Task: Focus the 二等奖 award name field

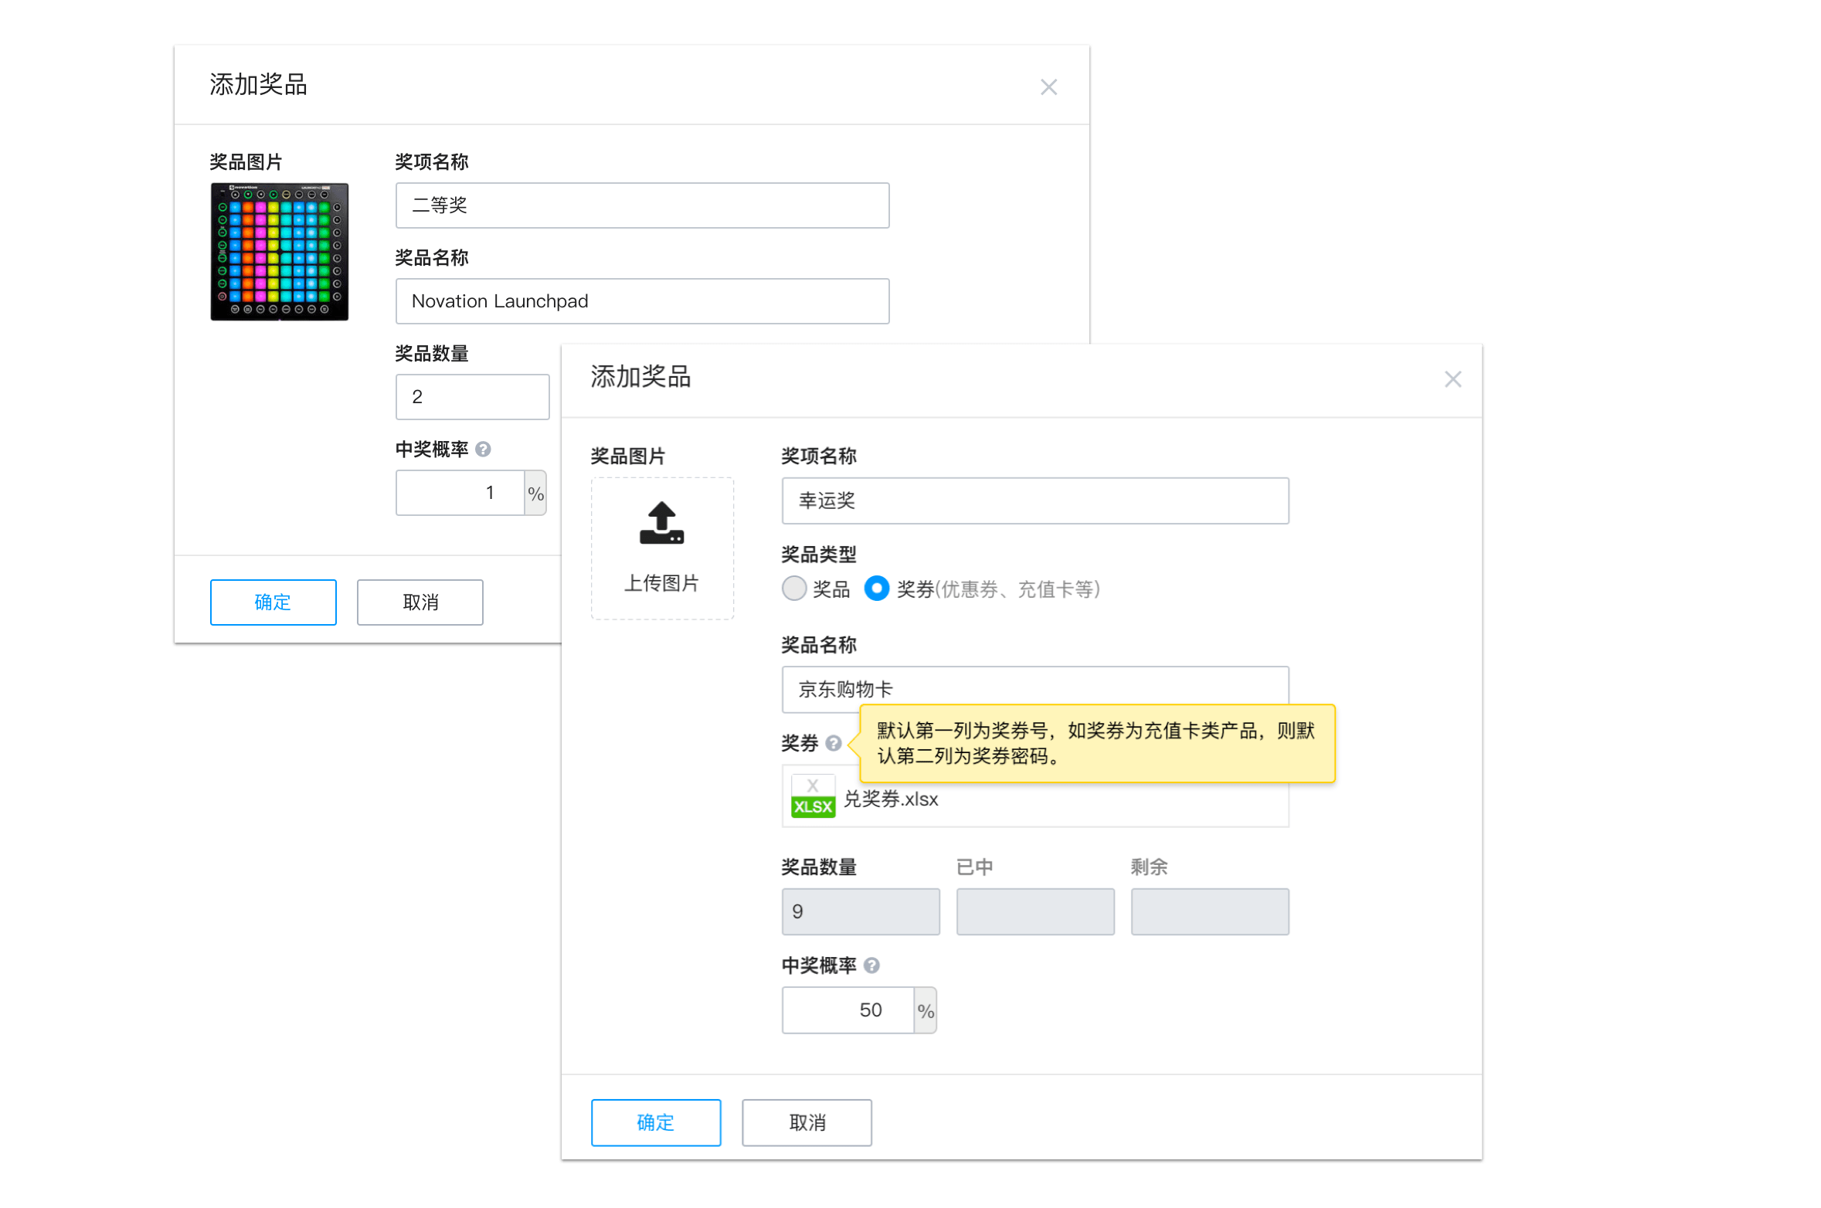Action: (x=641, y=205)
